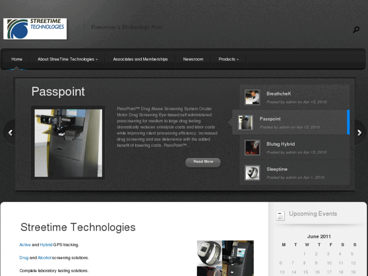Image resolution: width=368 pixels, height=276 pixels.
Task: Select the Blutag Hybrid thumbnail
Action: tap(252, 147)
